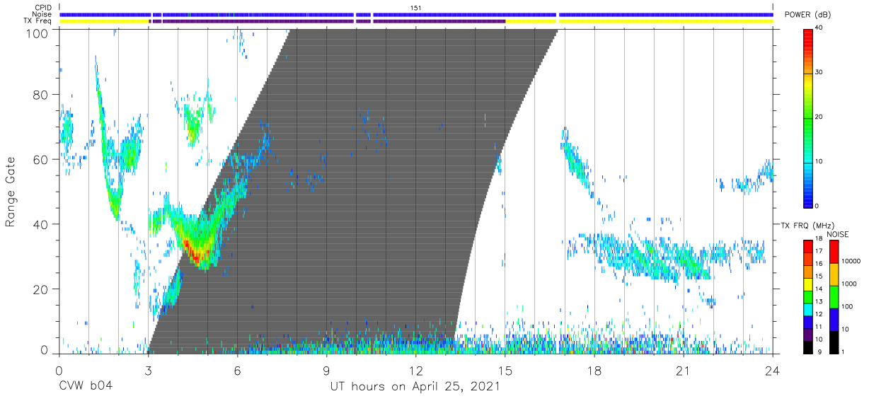Click the CPID label at top left
Viewport: 869px width, 401px height.
(44, 8)
